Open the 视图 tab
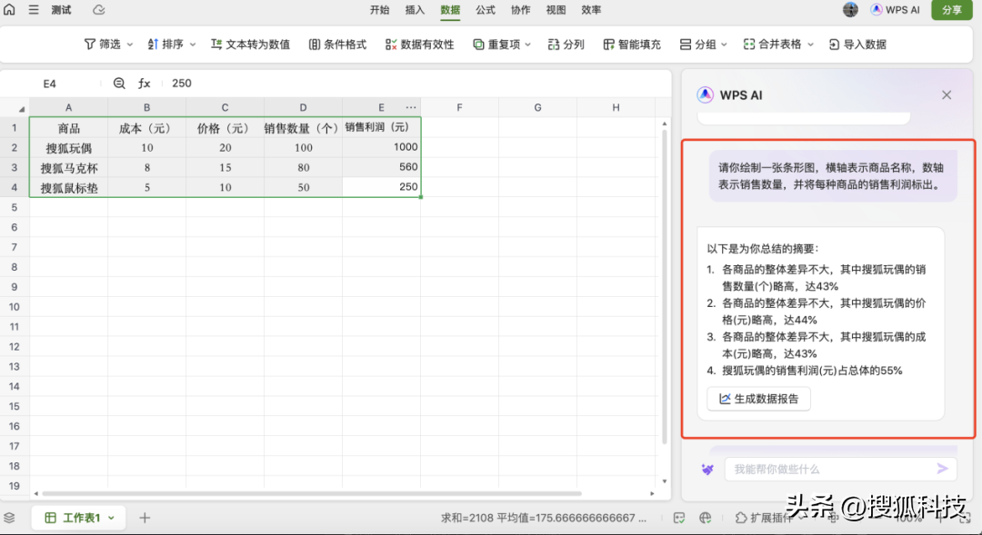This screenshot has height=535, width=982. (x=556, y=10)
